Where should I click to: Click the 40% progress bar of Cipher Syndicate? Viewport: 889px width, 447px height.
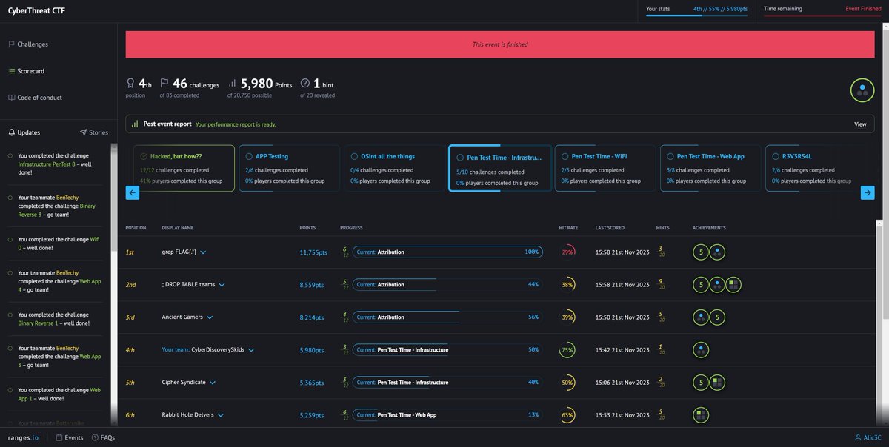[x=447, y=383]
